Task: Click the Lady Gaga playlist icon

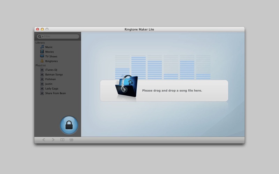Action: (x=42, y=88)
